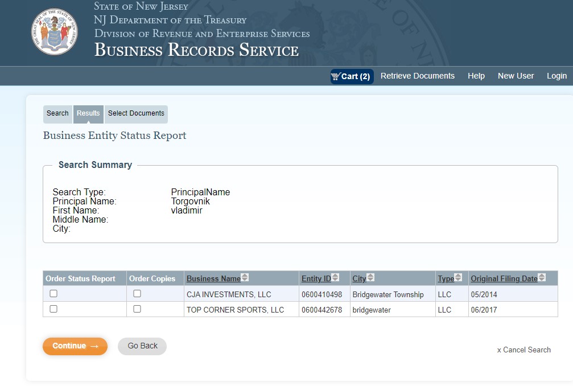Click the New Jersey state seal logo
Image resolution: width=573 pixels, height=386 pixels.
(x=55, y=32)
